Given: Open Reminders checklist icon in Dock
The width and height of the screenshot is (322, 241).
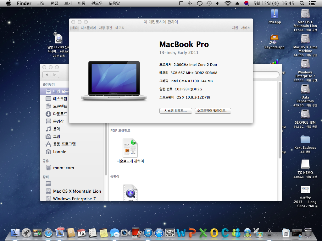Looking at the screenshot, I should pyautogui.click(x=93, y=233).
